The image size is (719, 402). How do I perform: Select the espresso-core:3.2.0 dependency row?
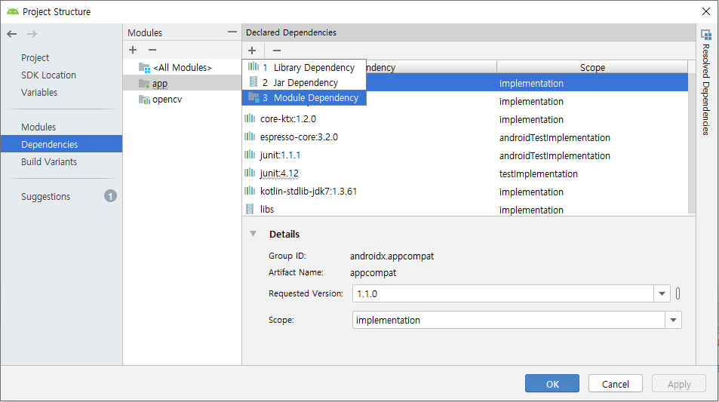tap(299, 137)
